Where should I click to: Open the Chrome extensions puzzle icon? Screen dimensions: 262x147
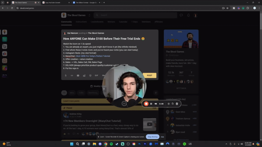[x=248, y=8]
